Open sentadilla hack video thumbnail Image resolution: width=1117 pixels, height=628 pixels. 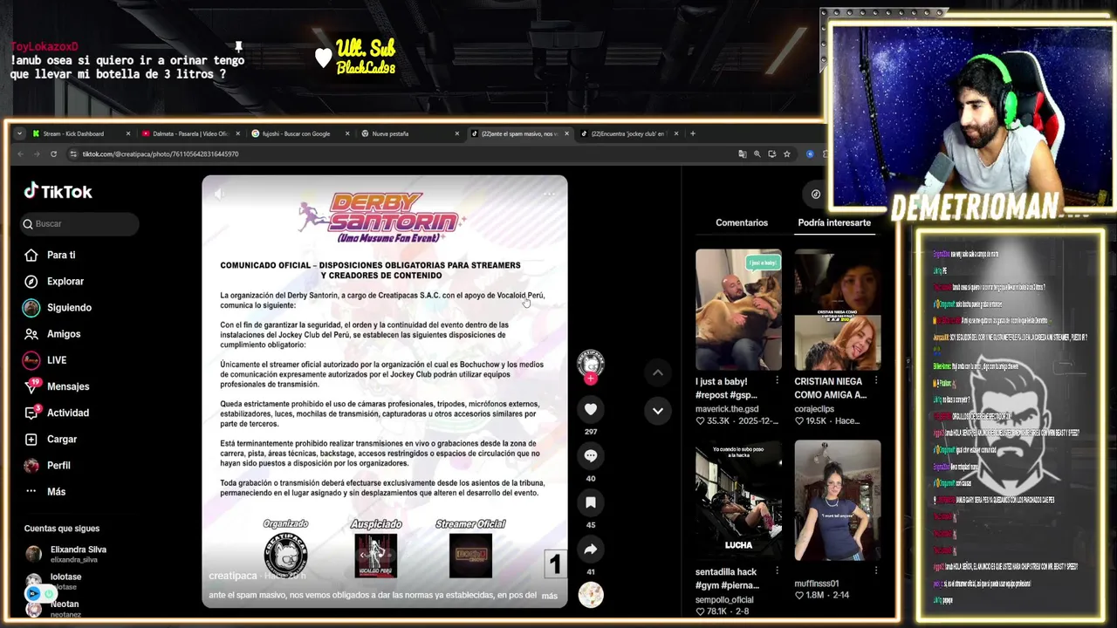coord(738,500)
